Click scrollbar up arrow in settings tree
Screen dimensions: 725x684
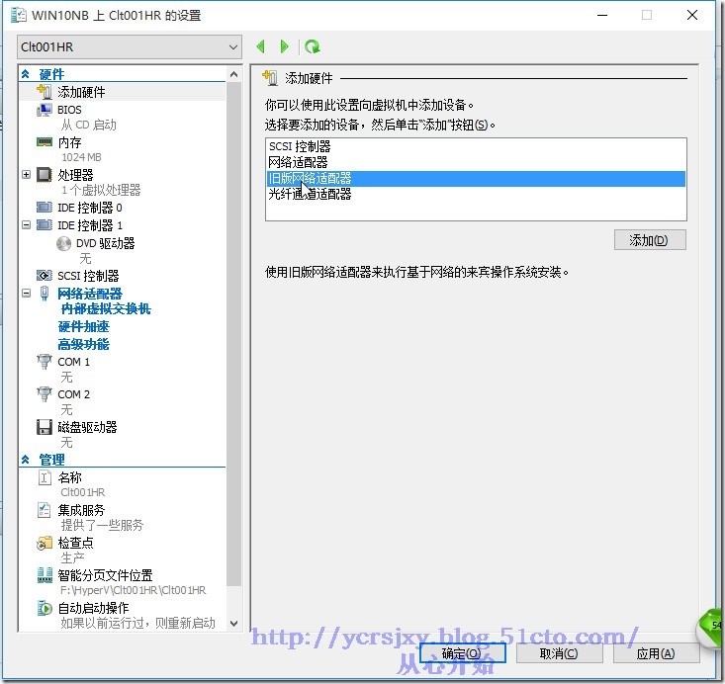pyautogui.click(x=234, y=74)
